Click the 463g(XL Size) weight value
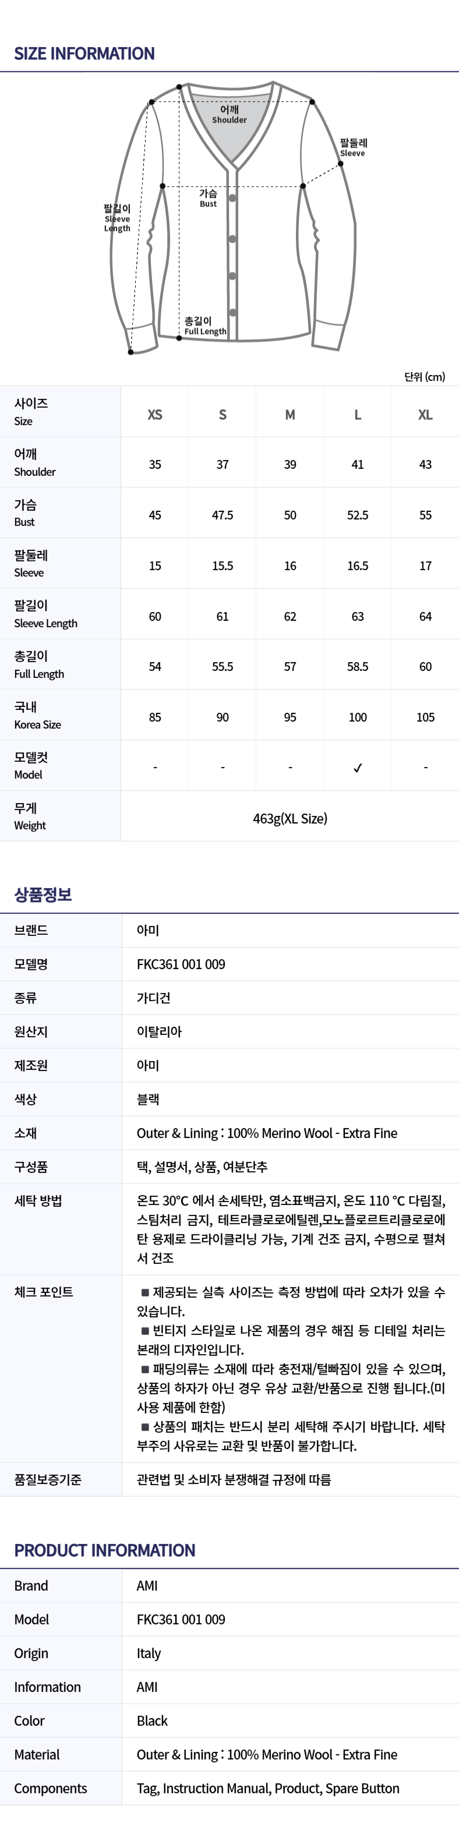The width and height of the screenshot is (459, 1844). coord(290,818)
